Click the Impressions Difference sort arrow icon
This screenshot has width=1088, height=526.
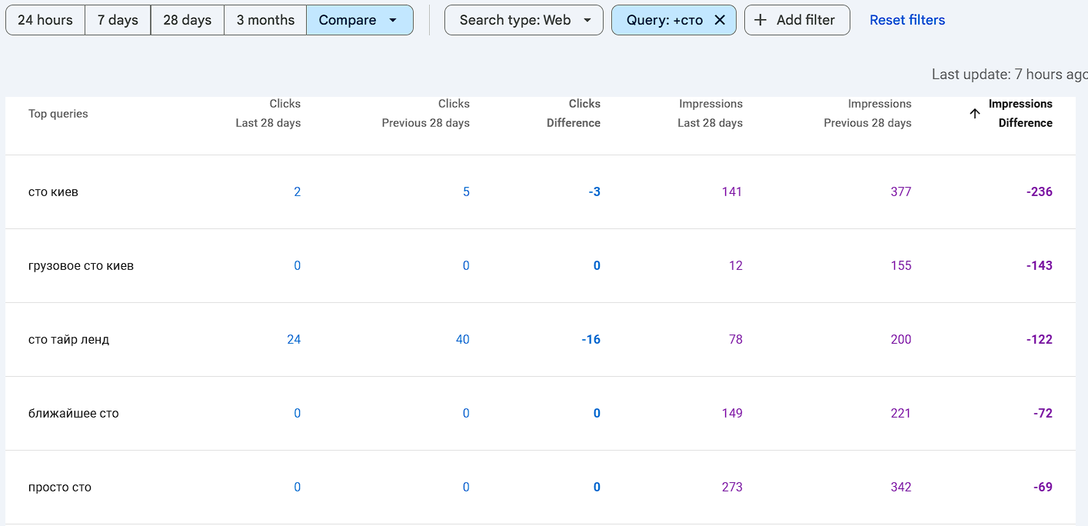975,113
